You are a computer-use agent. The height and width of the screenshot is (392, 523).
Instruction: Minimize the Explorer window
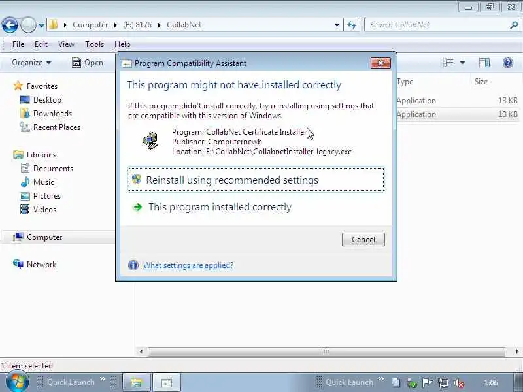tap(468, 7)
